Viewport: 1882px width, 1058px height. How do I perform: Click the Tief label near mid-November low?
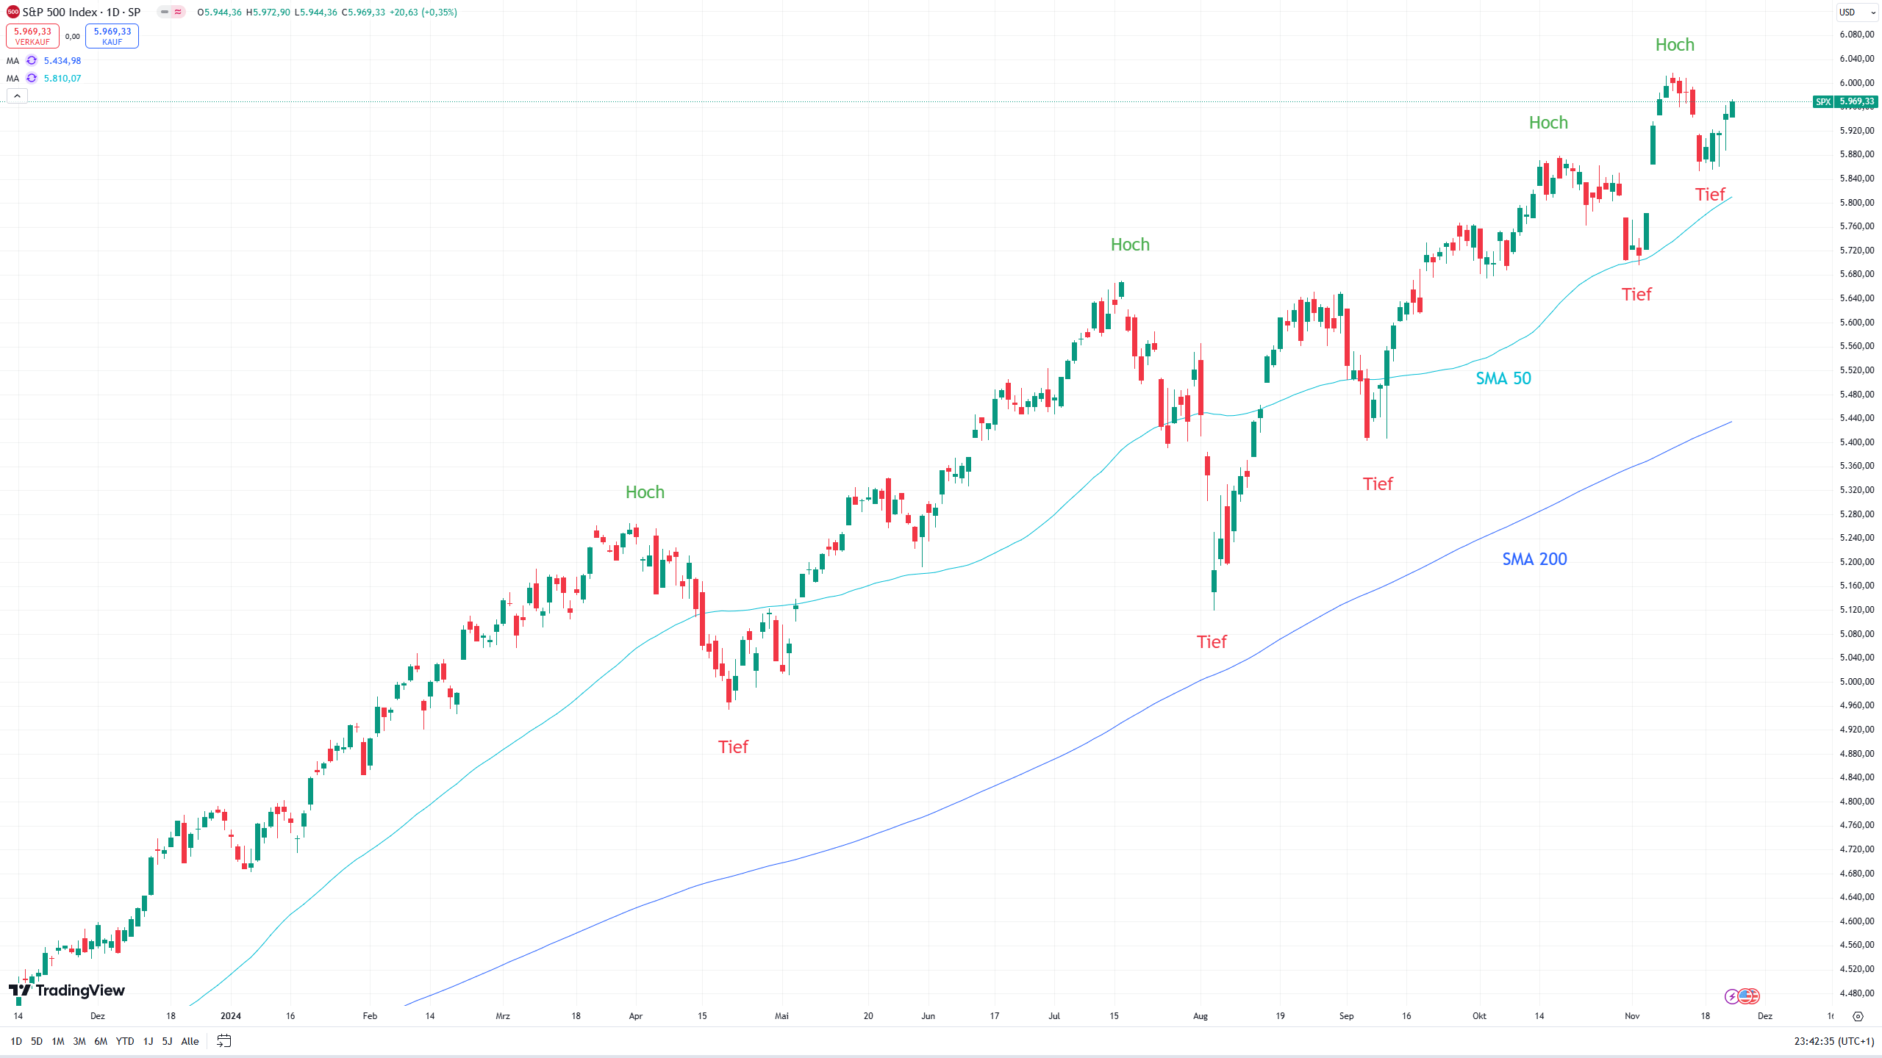1710,195
